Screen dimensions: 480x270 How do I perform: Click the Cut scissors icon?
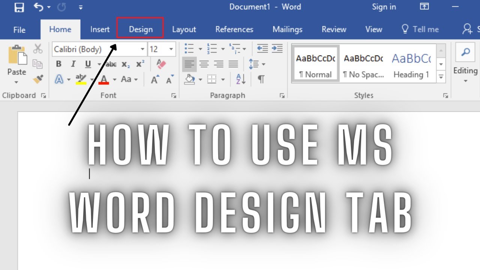38,49
